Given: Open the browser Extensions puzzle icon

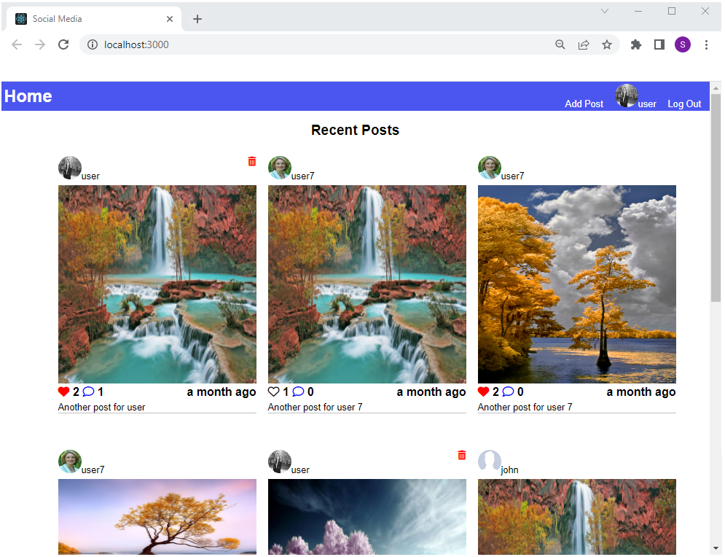Looking at the screenshot, I should click(x=635, y=44).
